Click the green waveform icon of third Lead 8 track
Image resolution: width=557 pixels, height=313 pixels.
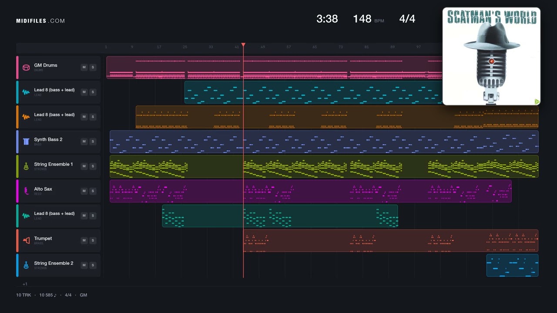(x=26, y=216)
